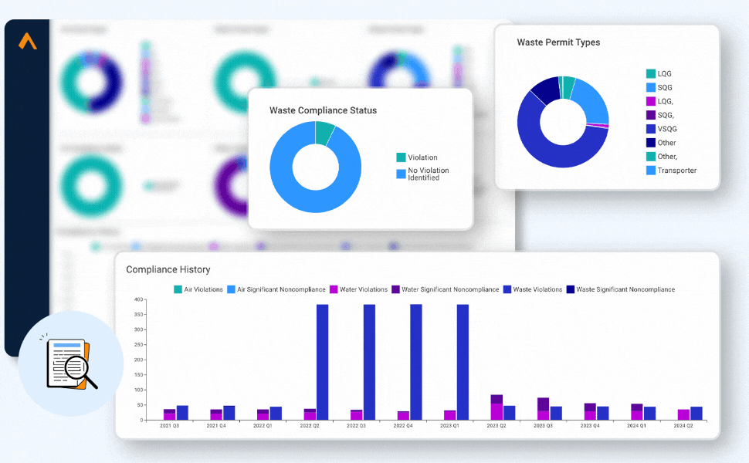Image resolution: width=749 pixels, height=463 pixels.
Task: Toggle the Waste Violations legend entry
Action: click(532, 289)
